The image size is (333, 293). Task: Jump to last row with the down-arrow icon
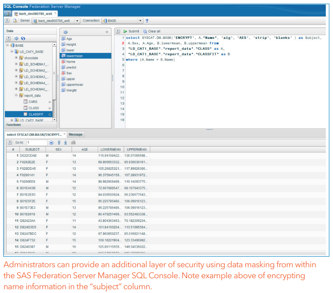[66, 142]
